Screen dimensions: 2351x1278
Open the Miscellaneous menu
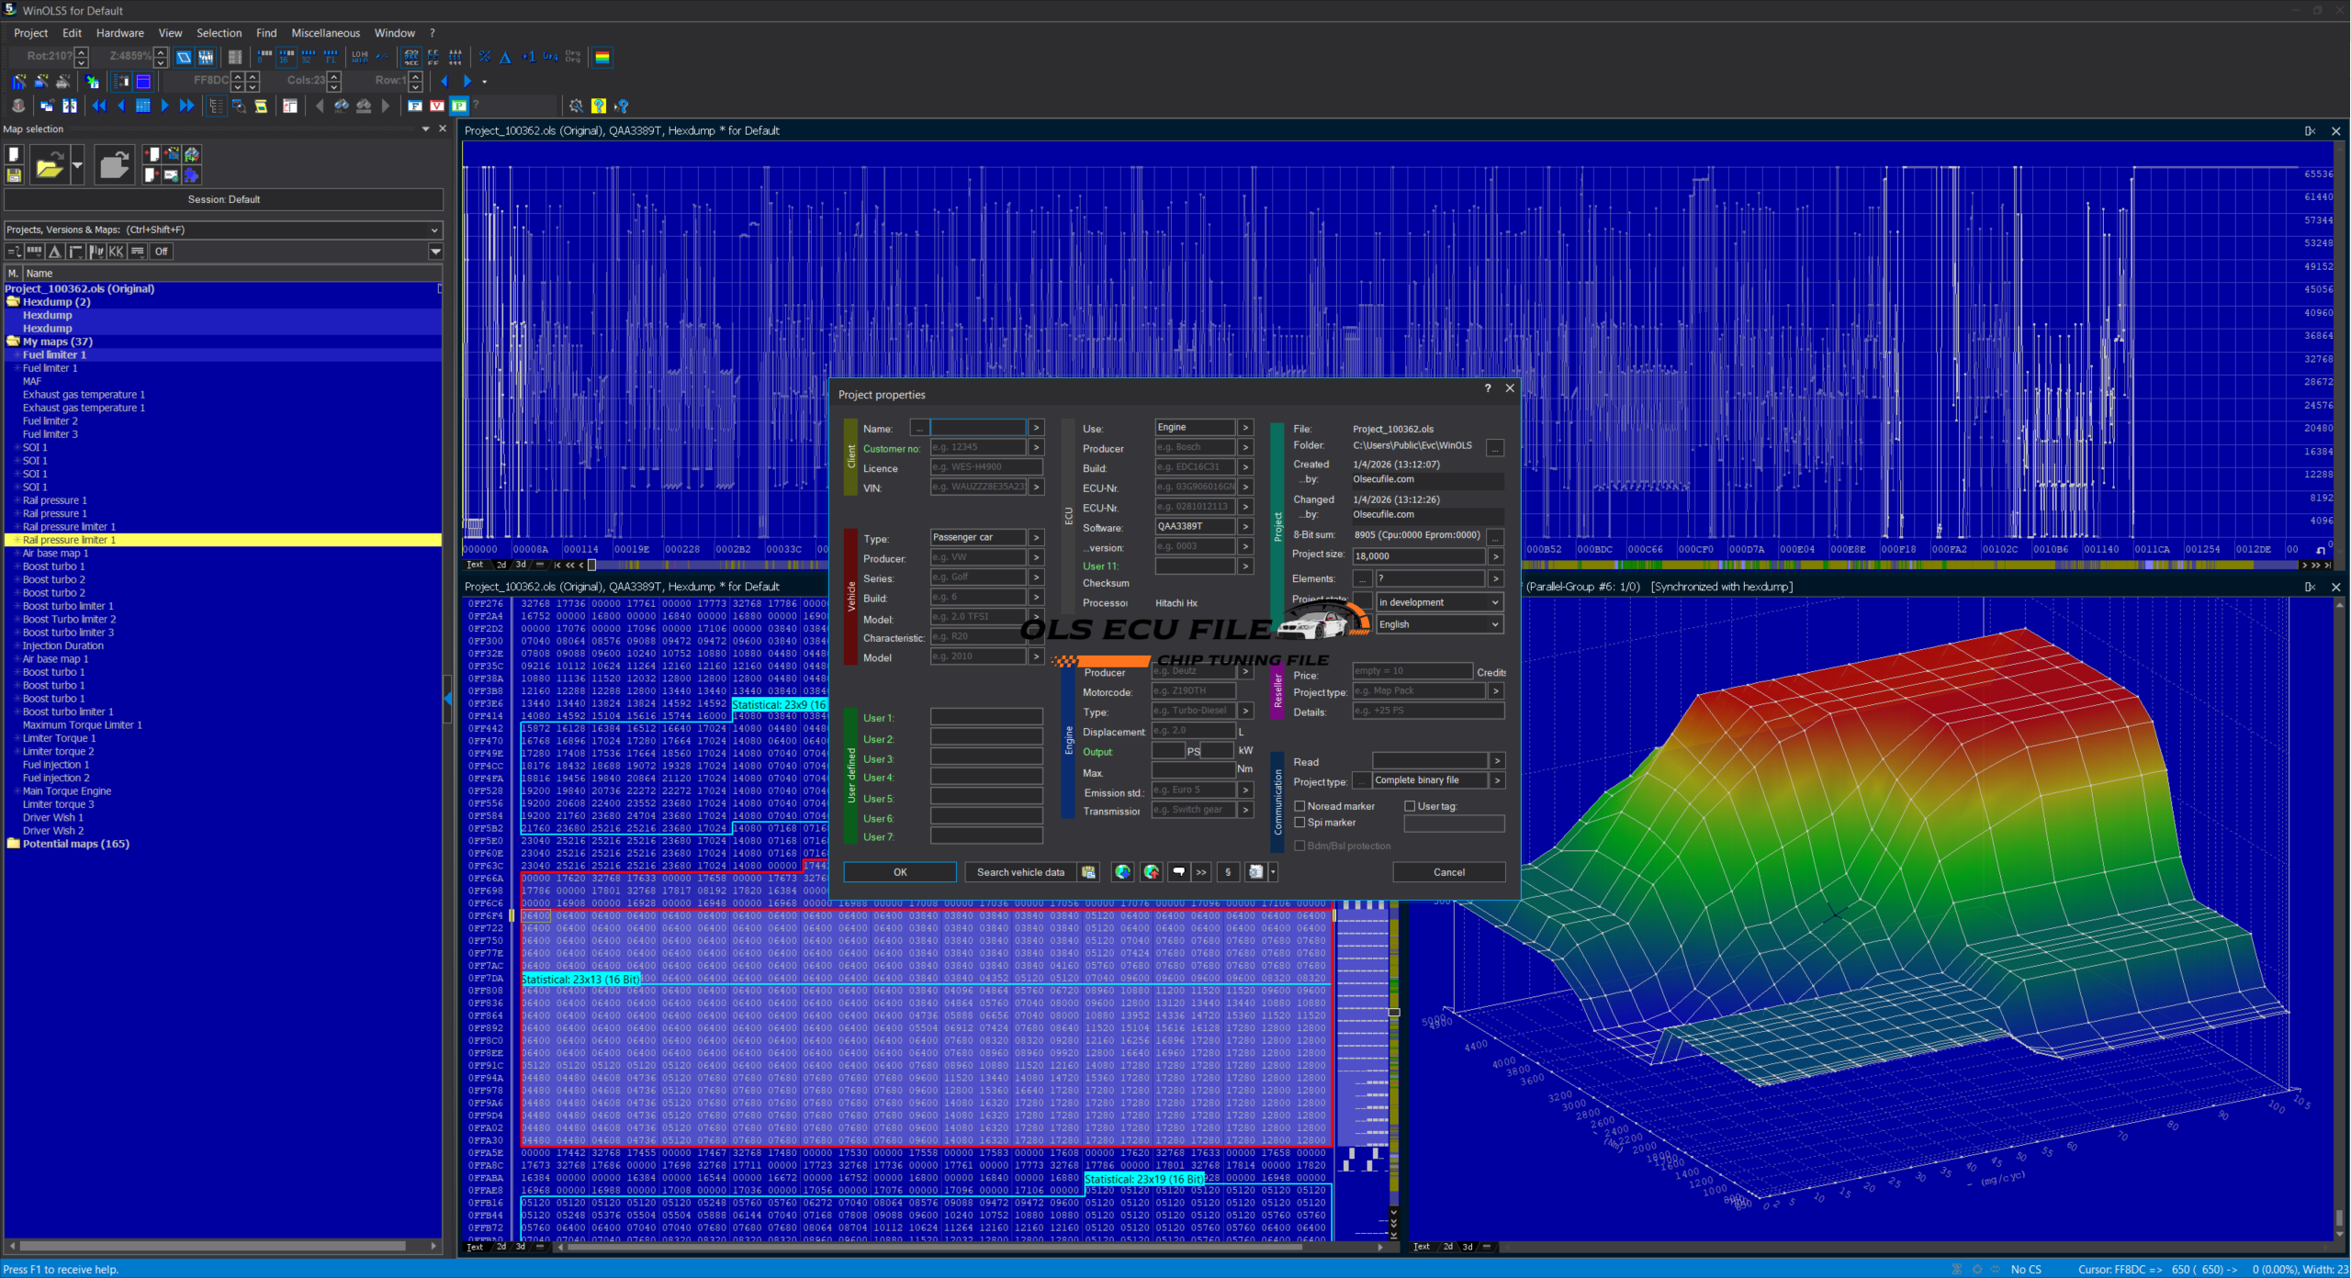pyautogui.click(x=325, y=33)
